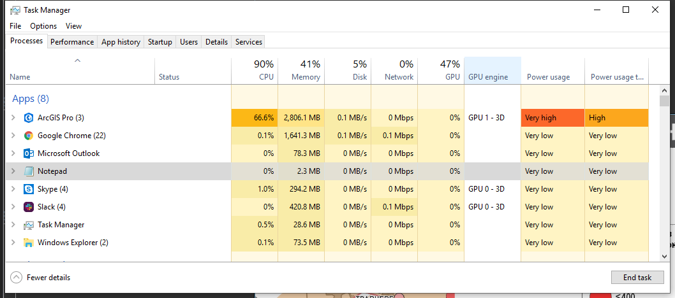The width and height of the screenshot is (675, 298).
Task: Collapse view with Fewer details
Action: pyautogui.click(x=41, y=278)
